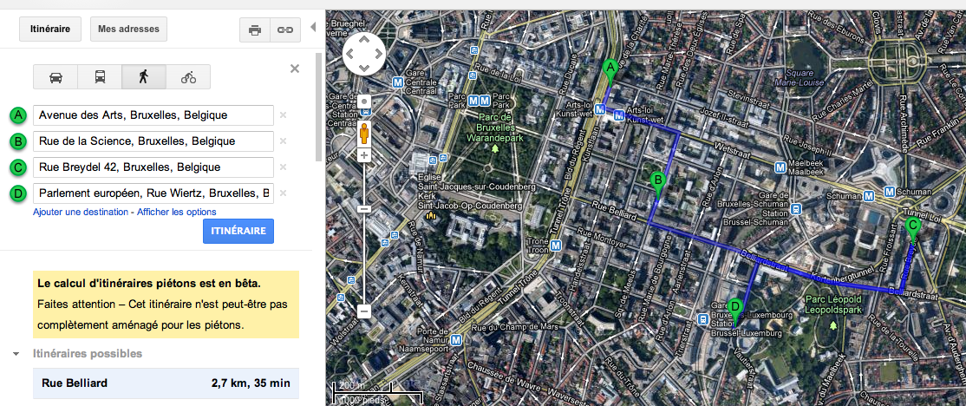Image resolution: width=966 pixels, height=406 pixels.
Task: Close the directions form with X
Action: pos(295,69)
